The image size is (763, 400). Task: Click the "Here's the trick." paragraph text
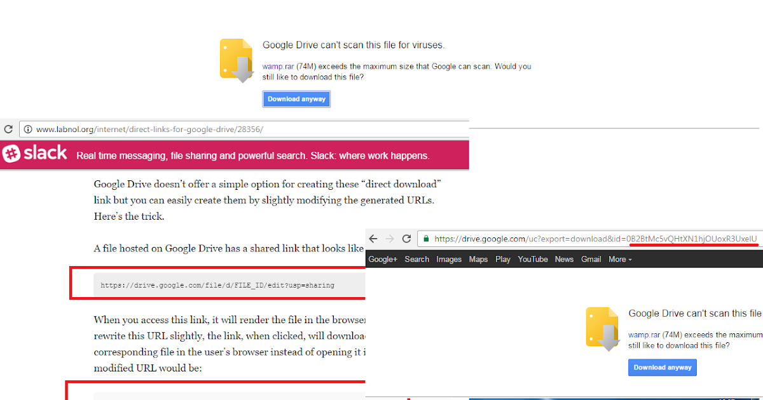[129, 216]
